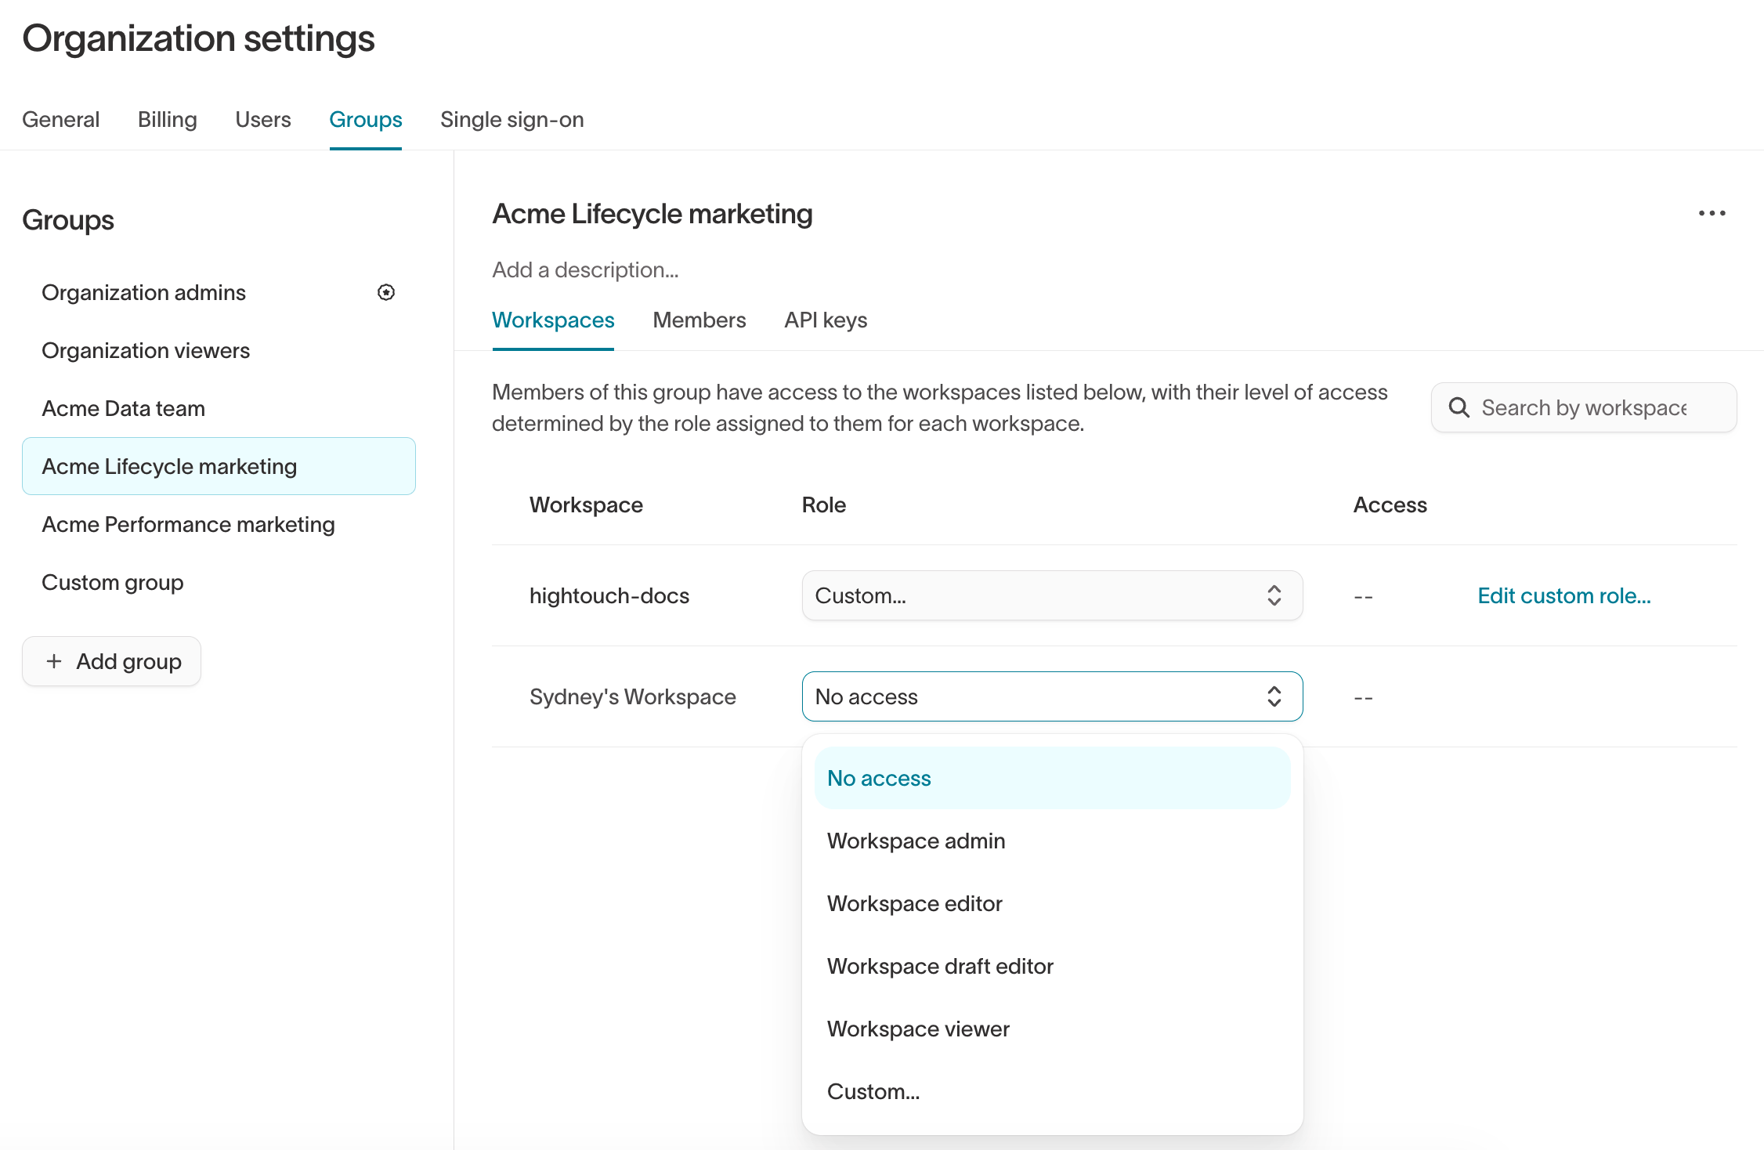Click the Role column header
Screen dimensions: 1764x1150
[x=824, y=504]
